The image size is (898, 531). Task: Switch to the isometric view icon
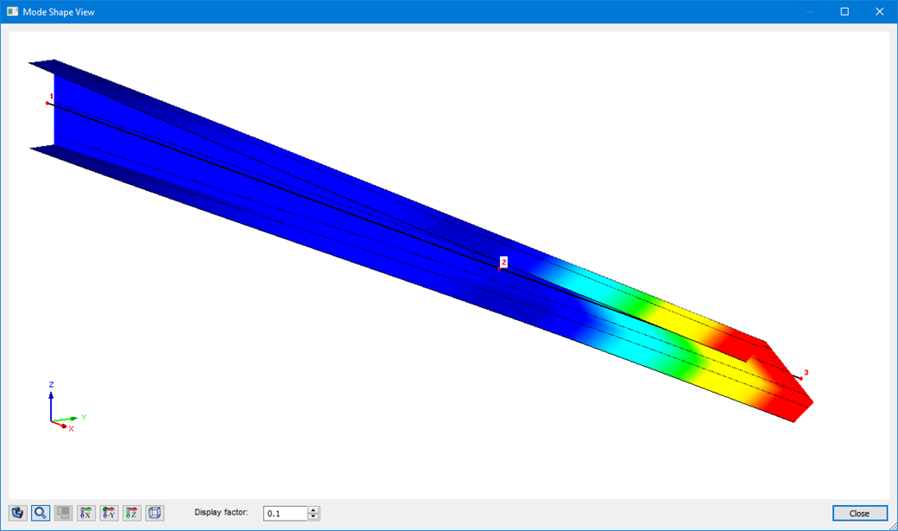[x=154, y=512]
